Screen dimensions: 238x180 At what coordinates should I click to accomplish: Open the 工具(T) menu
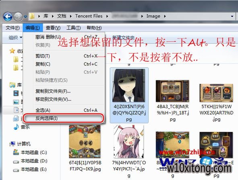point(73,28)
